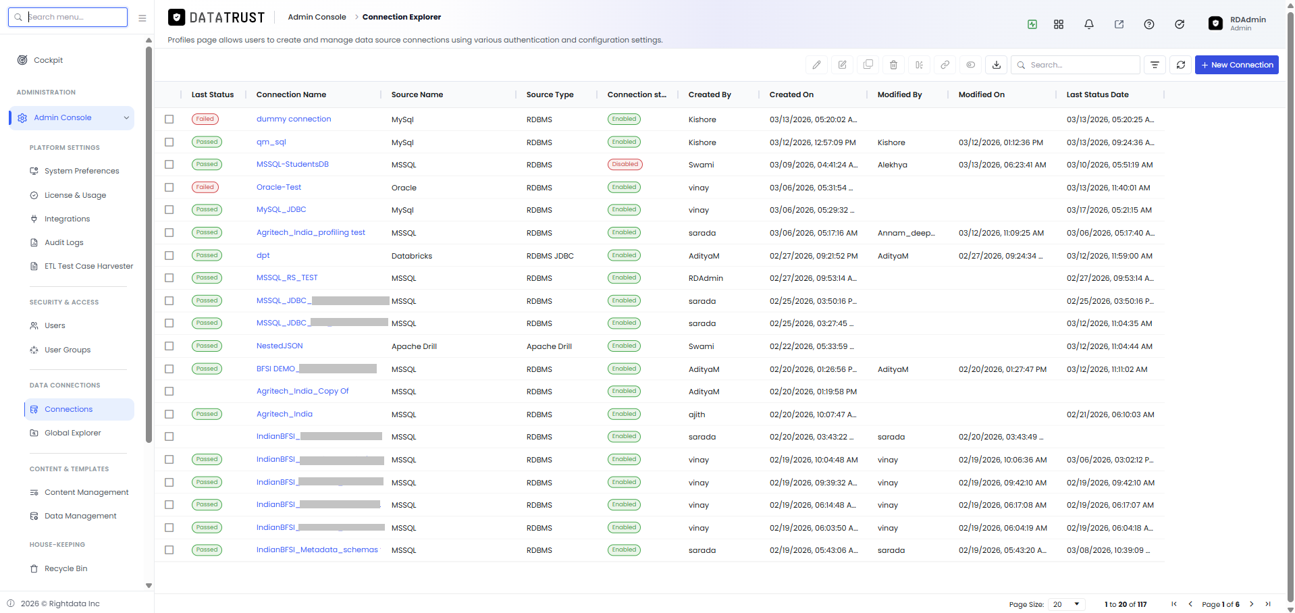Open the help question mark icon

click(1149, 24)
